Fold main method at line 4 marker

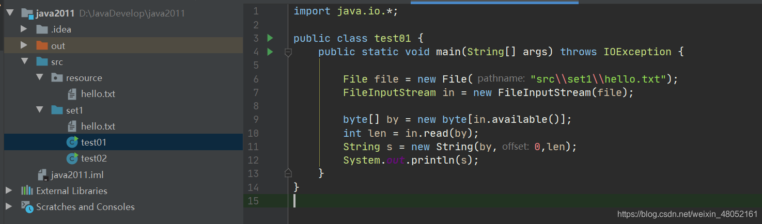[x=288, y=52]
